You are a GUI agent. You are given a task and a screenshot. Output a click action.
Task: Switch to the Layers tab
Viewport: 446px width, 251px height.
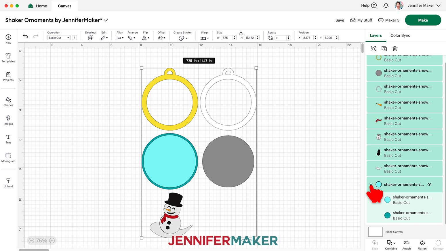point(376,35)
